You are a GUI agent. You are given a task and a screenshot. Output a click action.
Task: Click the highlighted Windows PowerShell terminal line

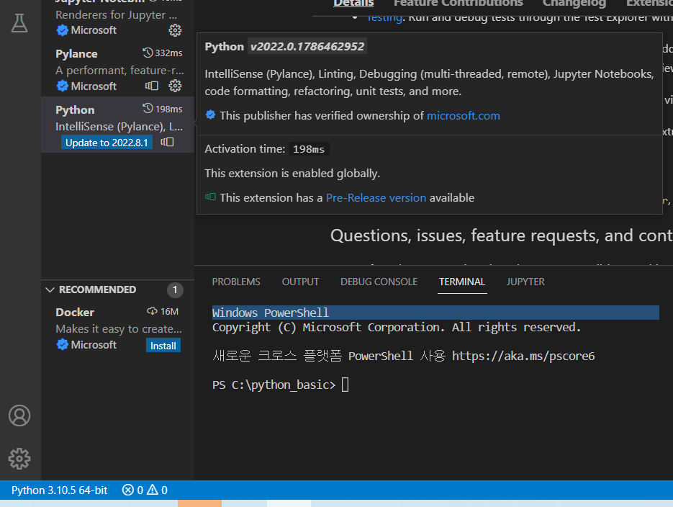pyautogui.click(x=435, y=313)
